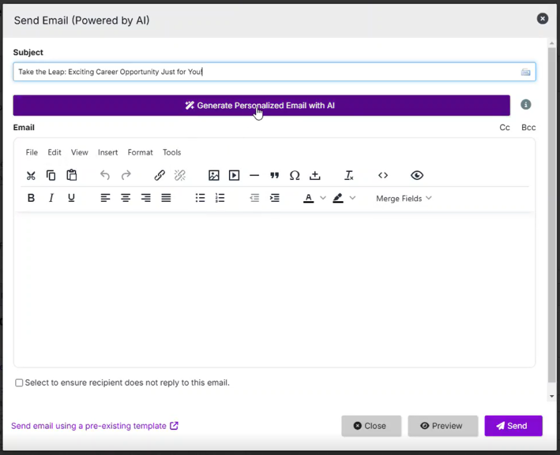Screen dimensions: 560x455
Task: Open the View menu
Action: tap(79, 152)
